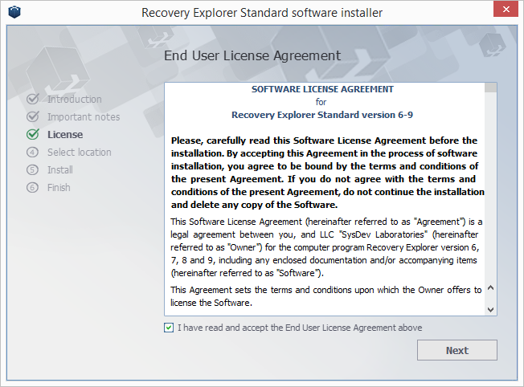Jump to the Select location step label

pos(79,153)
